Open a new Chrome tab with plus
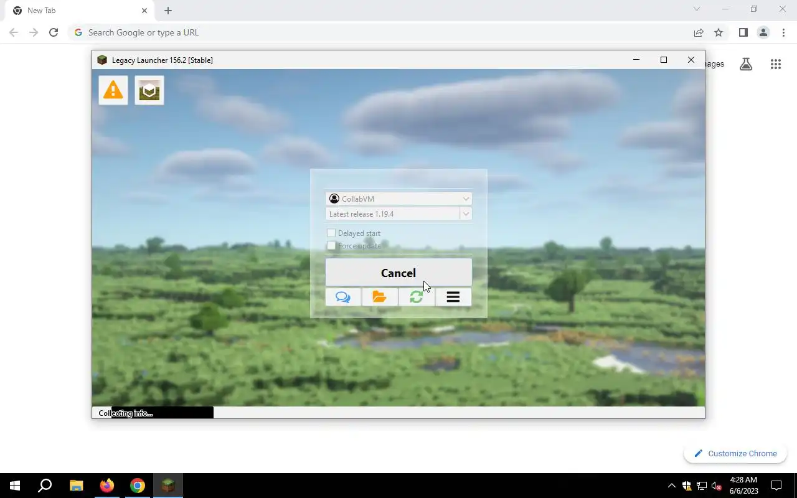 click(x=168, y=11)
